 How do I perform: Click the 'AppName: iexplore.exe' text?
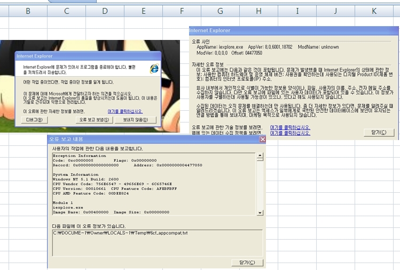pos(220,47)
